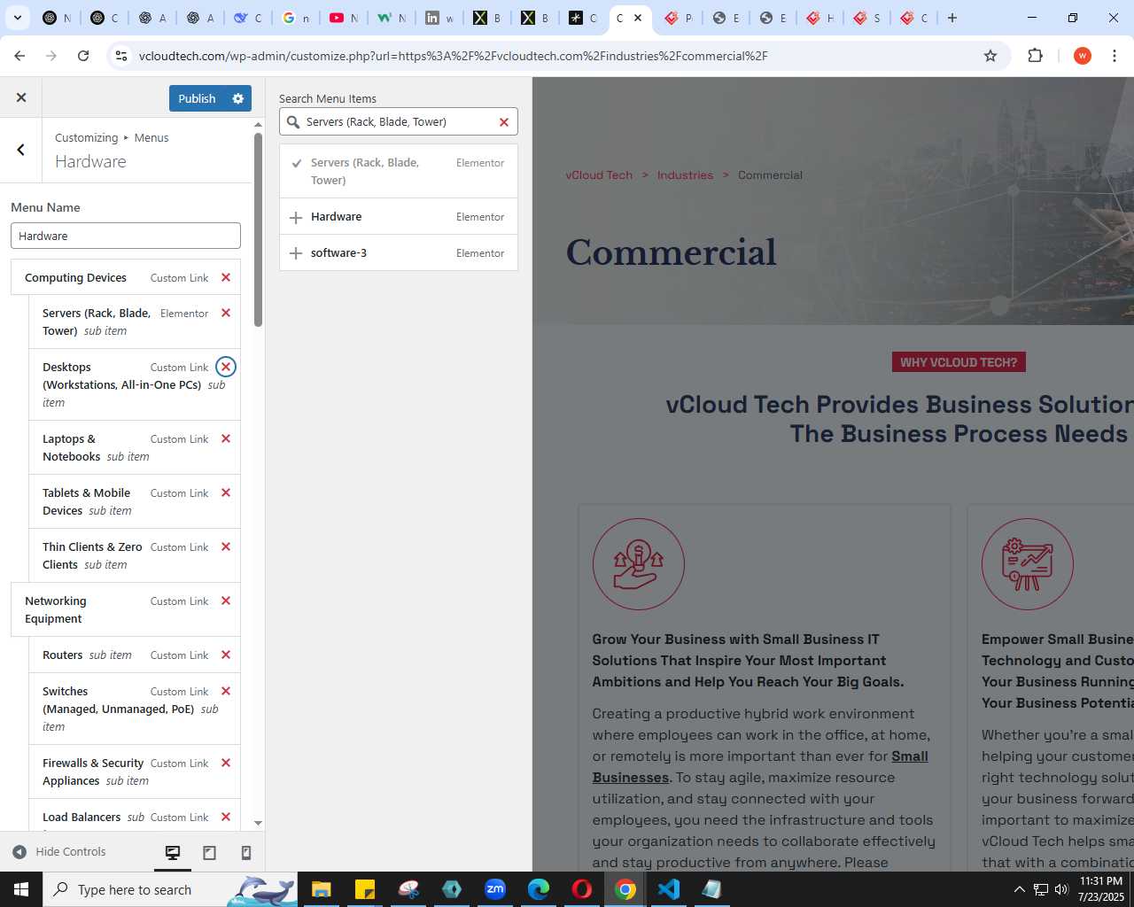Switch to mobile preview mode

pos(246,853)
